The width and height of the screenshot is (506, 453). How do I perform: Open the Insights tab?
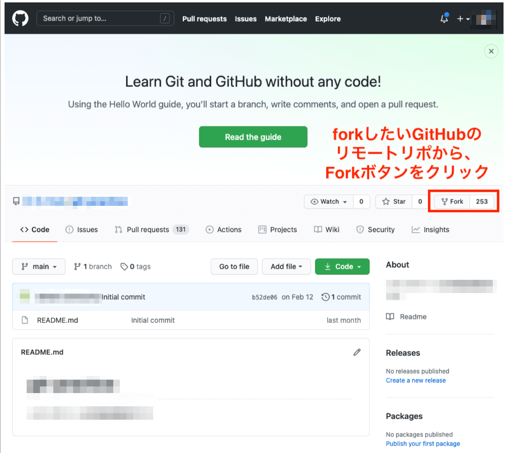click(x=430, y=230)
